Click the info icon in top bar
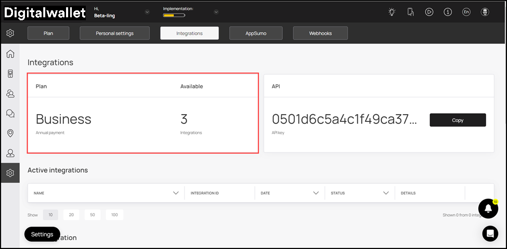This screenshot has height=249, width=507. pos(448,12)
